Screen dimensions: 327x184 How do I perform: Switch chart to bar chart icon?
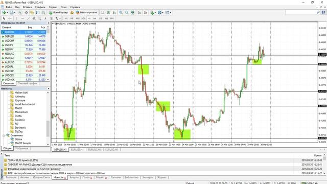pyautogui.click(x=103, y=13)
